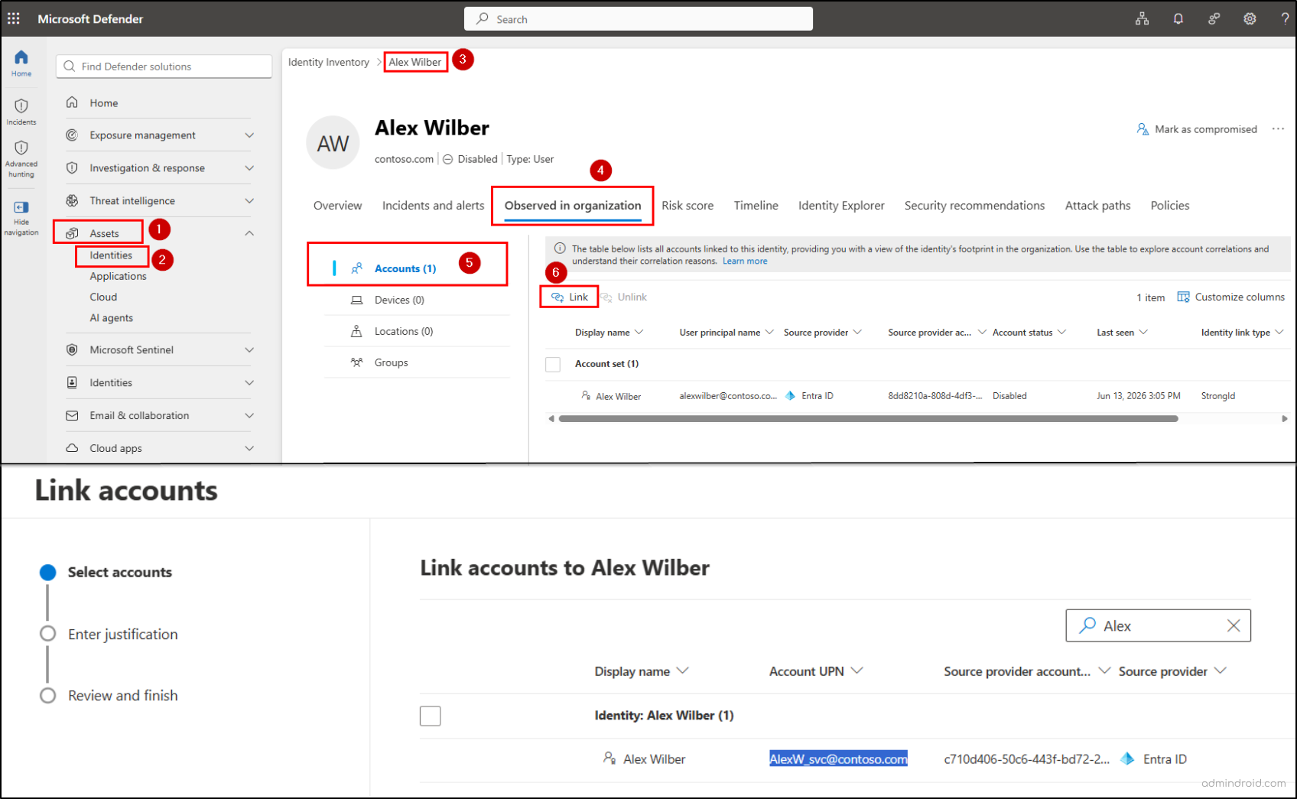Click the Link button above the table

point(570,297)
